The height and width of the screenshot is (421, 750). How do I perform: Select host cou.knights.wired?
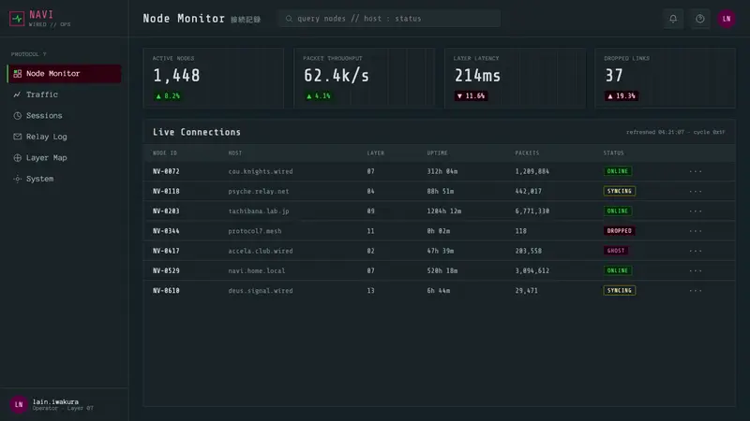pos(261,171)
